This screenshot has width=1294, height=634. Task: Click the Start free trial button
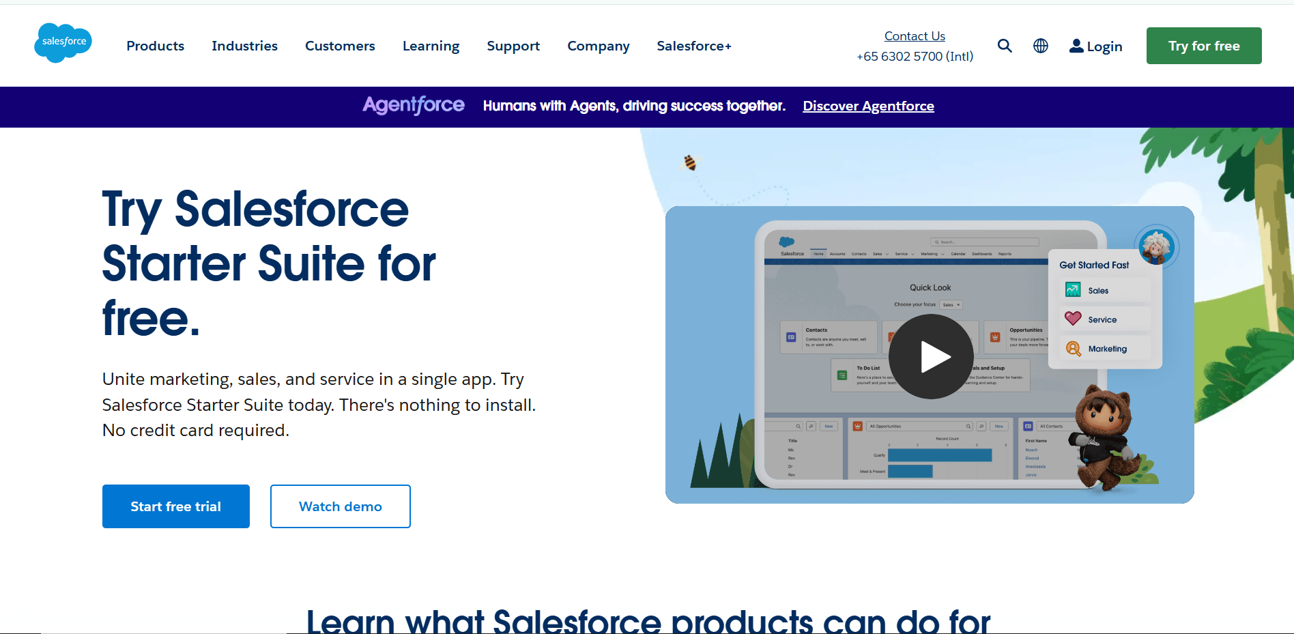pos(176,506)
